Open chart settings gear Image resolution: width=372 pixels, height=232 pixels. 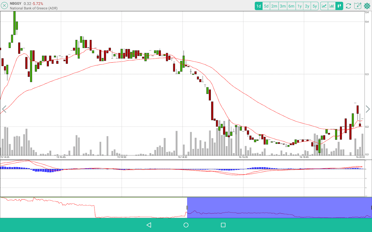[x=367, y=6]
